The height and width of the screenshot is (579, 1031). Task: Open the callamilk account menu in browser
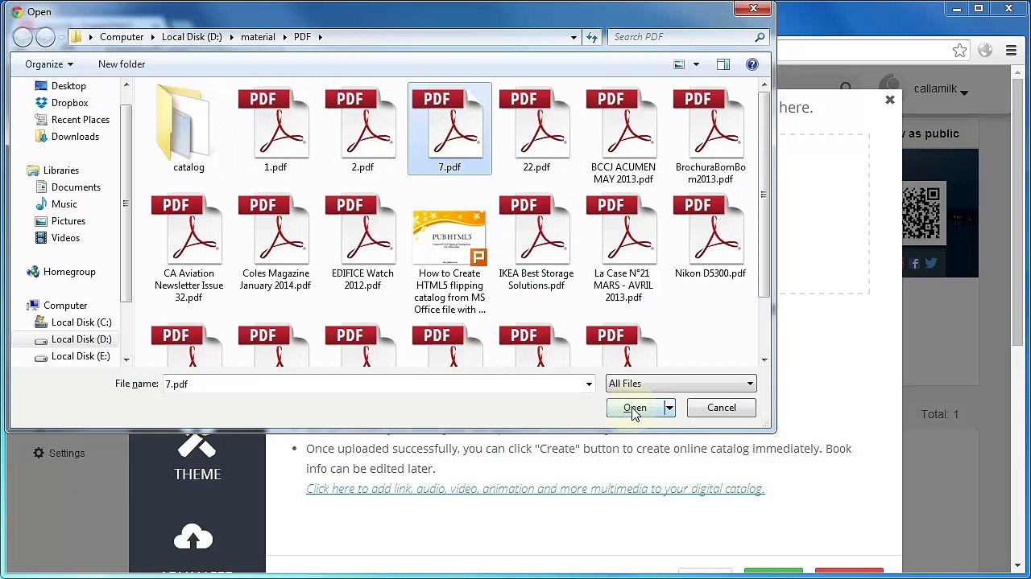click(x=941, y=89)
